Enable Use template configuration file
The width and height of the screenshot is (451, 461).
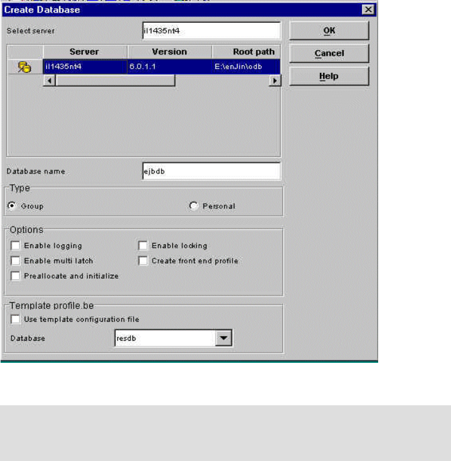15,319
